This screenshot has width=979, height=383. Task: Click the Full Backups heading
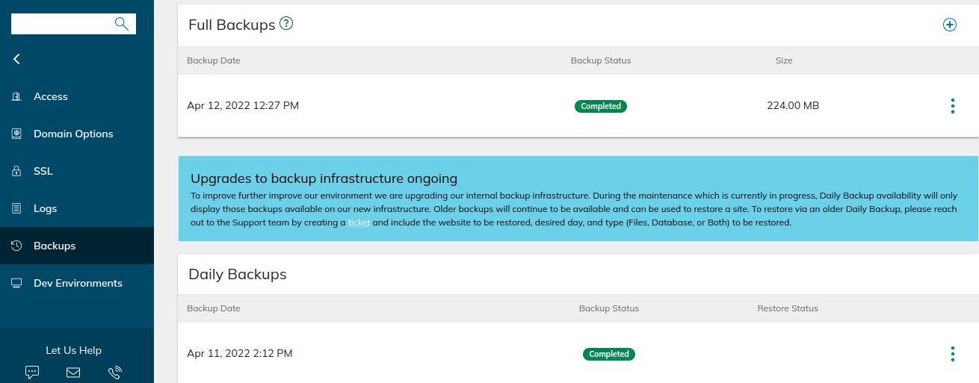(x=232, y=25)
